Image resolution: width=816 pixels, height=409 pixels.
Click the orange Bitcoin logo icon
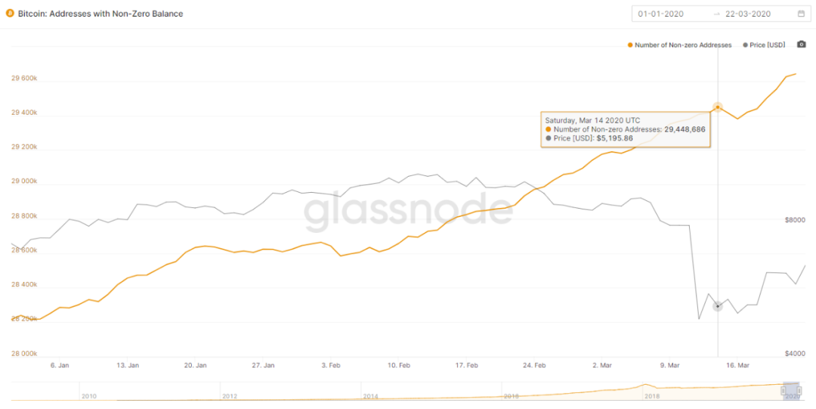click(10, 14)
